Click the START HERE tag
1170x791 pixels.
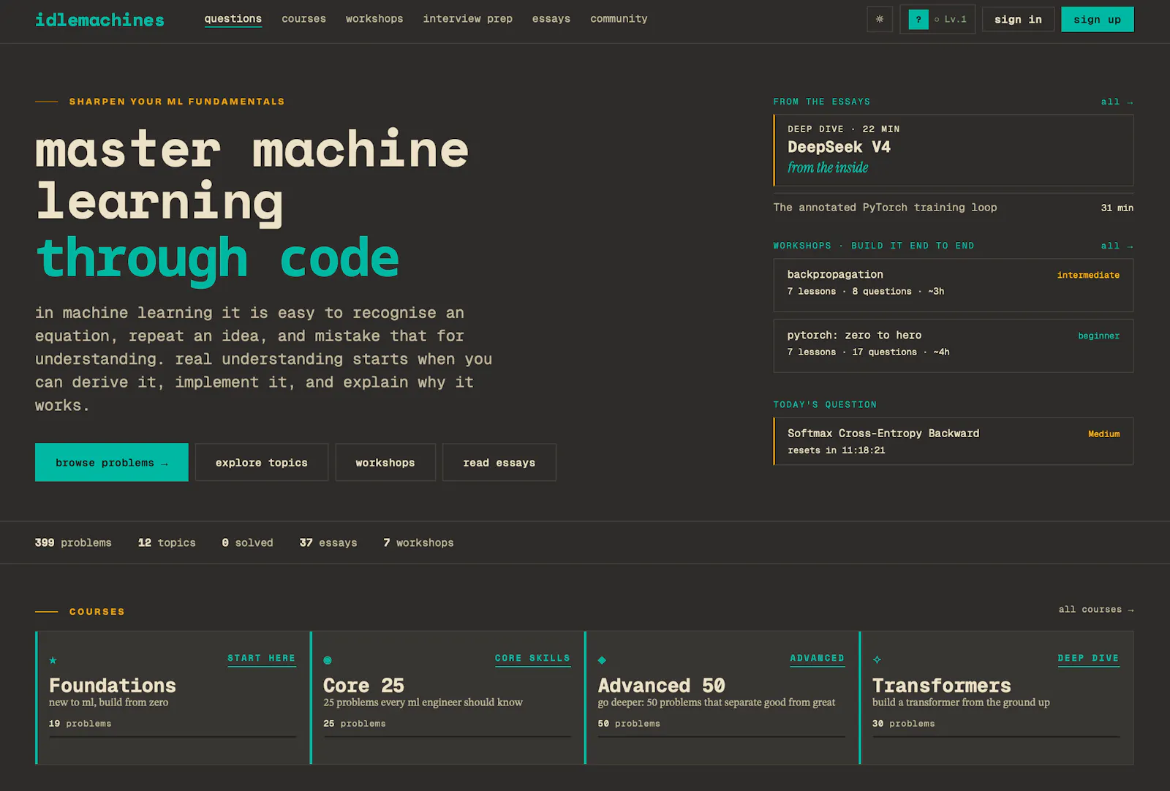(x=261, y=658)
